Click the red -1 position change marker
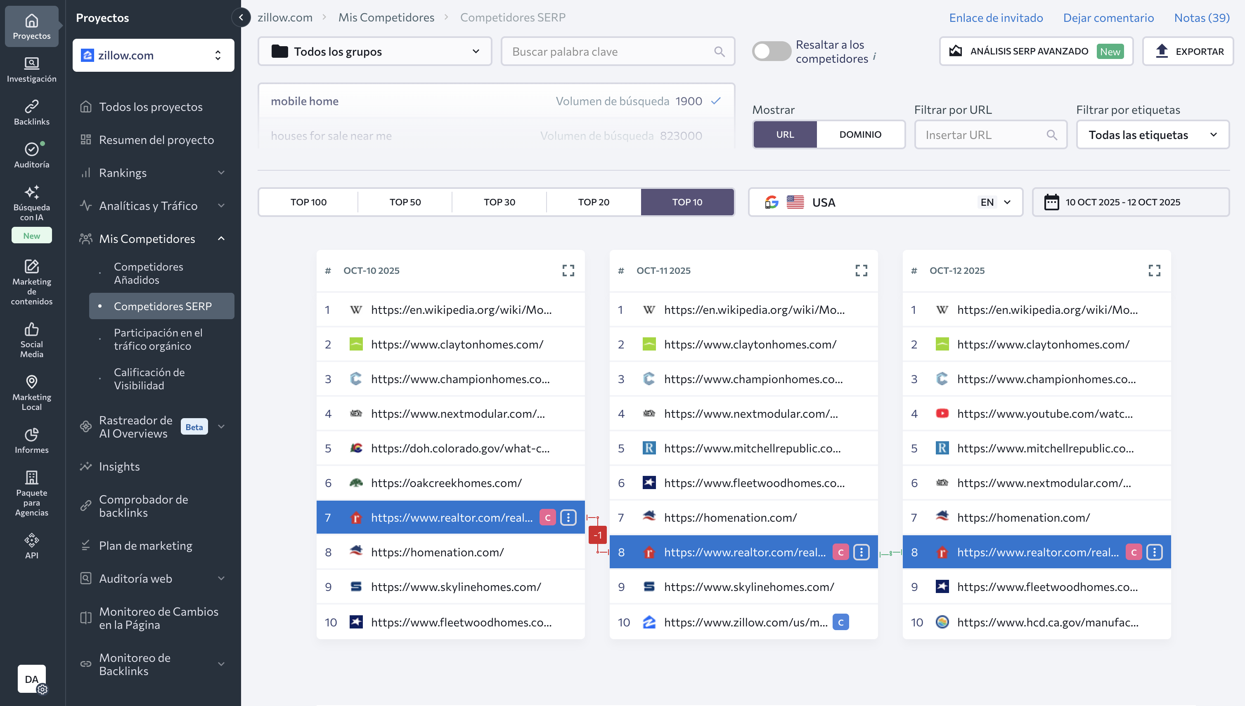 [x=597, y=535]
